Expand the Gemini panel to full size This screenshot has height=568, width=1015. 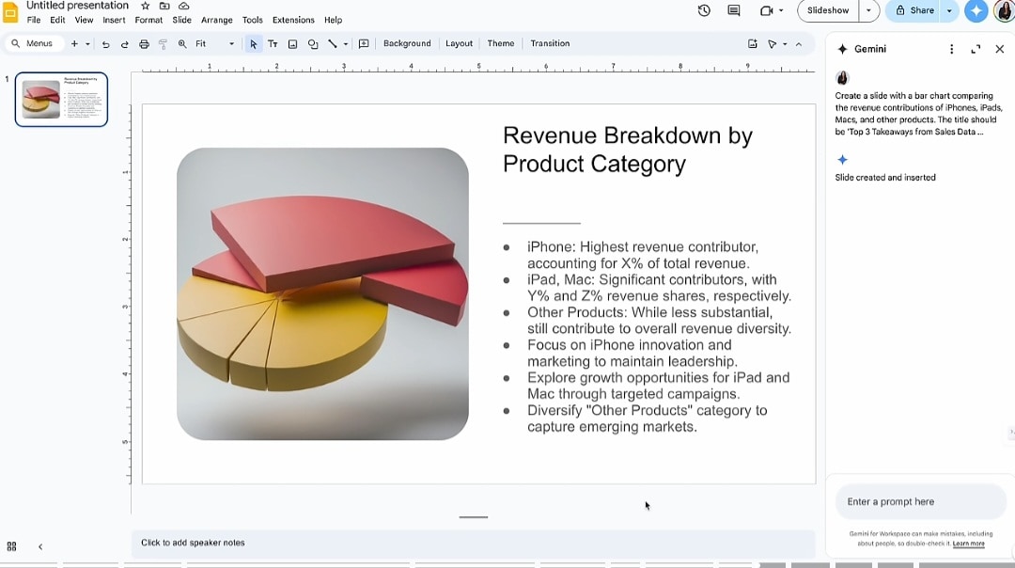coord(976,49)
